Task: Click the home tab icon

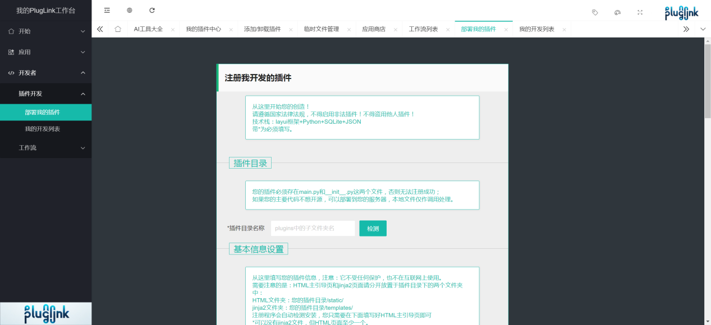Action: [x=117, y=29]
